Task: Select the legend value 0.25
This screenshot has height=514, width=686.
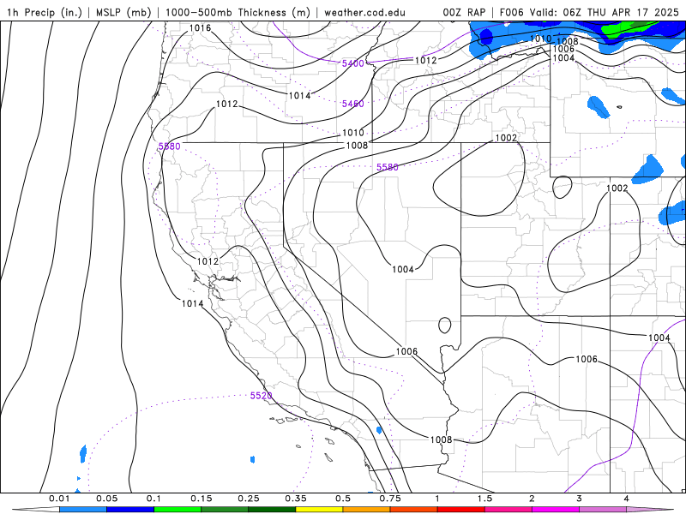Action: click(x=249, y=499)
